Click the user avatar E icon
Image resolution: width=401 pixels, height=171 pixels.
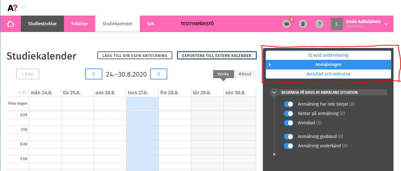pyautogui.click(x=337, y=24)
